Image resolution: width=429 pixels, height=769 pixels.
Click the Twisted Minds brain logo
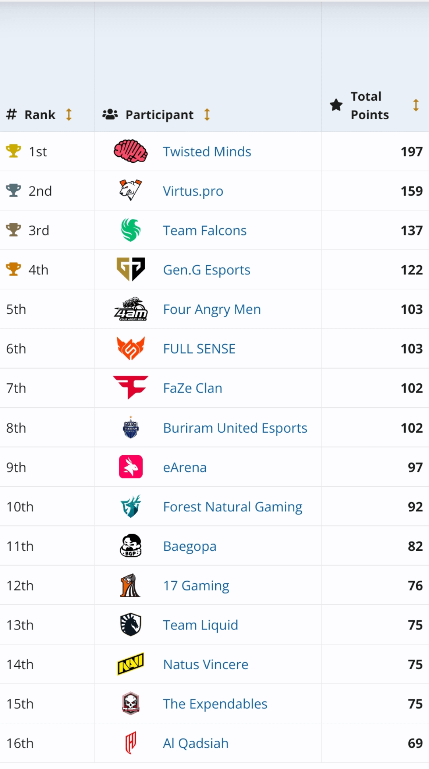click(130, 151)
